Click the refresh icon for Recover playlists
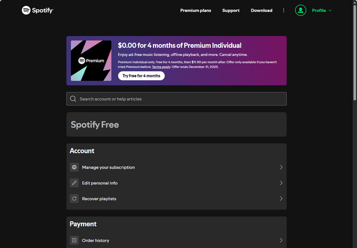Viewport: 357px width, 248px height. [74, 199]
